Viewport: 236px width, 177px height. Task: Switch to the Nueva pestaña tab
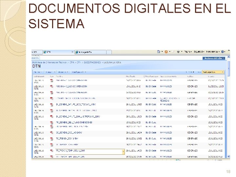tap(90, 52)
